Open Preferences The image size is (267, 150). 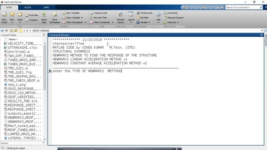(x=145, y=13)
